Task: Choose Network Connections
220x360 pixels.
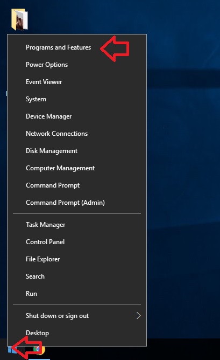Action: click(56, 134)
